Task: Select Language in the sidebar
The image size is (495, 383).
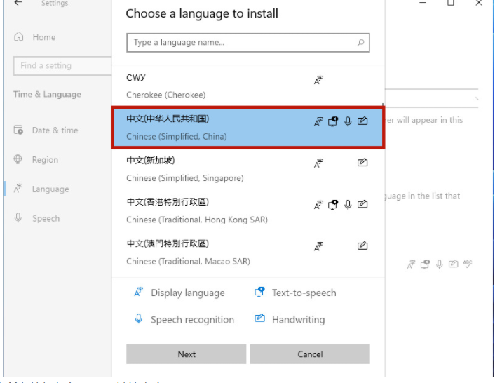Action: [50, 189]
